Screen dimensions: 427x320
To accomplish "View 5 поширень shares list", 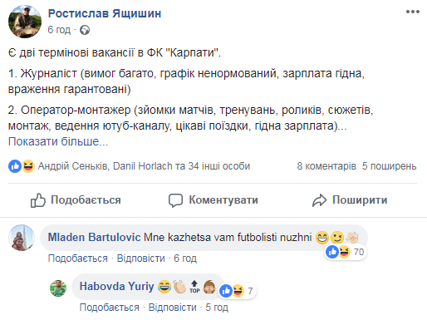I will pos(390,166).
